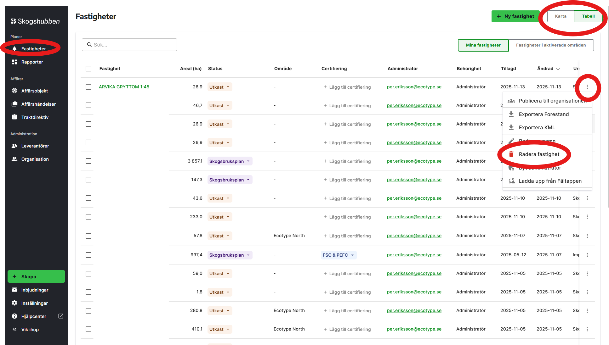This screenshot has height=345, width=609.
Task: Open Rapporter via its sidebar icon
Action: click(x=14, y=62)
